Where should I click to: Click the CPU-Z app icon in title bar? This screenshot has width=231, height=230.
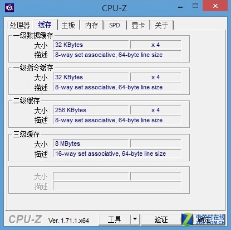tap(9, 8)
